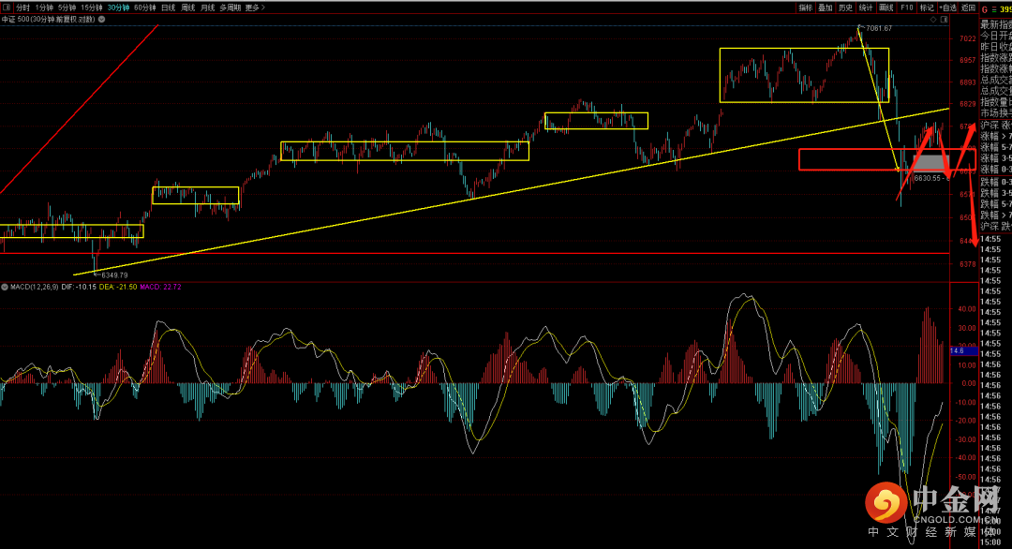The image size is (1012, 549).
Task: Select the 60分钟 period
Action: tap(145, 7)
